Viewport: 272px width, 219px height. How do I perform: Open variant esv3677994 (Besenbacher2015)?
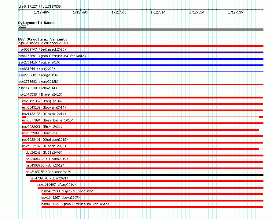tap(48, 120)
